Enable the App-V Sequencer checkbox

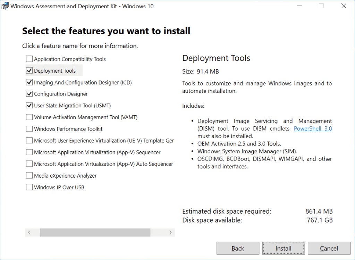29,152
